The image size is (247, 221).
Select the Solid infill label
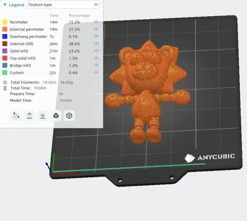pyautogui.click(x=19, y=51)
